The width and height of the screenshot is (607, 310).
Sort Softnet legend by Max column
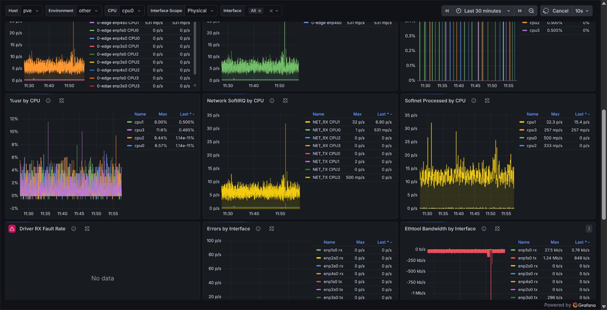tap(555, 114)
